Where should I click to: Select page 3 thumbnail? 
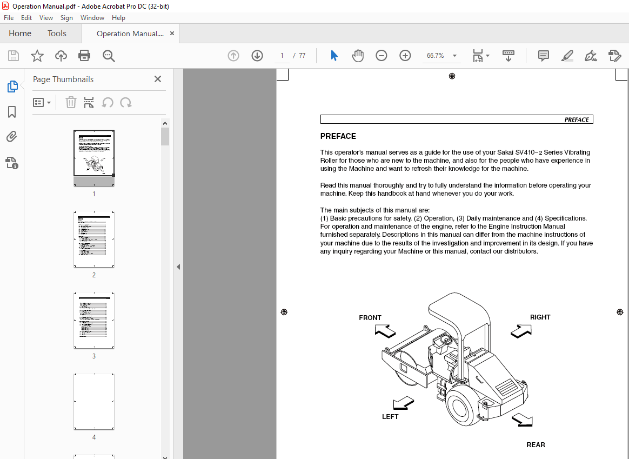tap(94, 321)
